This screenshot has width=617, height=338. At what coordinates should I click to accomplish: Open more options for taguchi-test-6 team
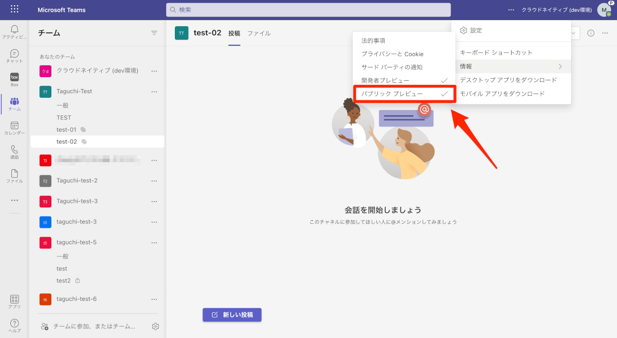click(x=154, y=299)
